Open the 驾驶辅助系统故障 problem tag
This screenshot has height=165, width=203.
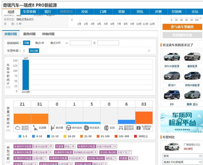pyautogui.click(x=76, y=152)
